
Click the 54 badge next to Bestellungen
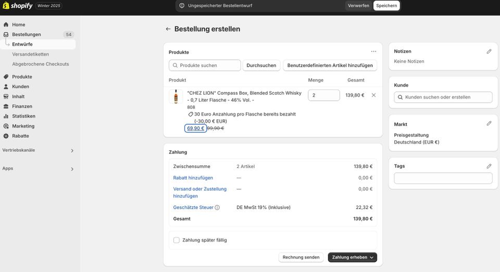[69, 34]
